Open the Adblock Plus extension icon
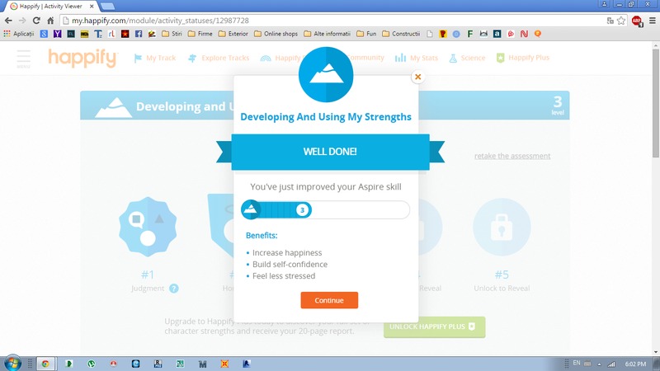660x371 pixels. [637, 21]
